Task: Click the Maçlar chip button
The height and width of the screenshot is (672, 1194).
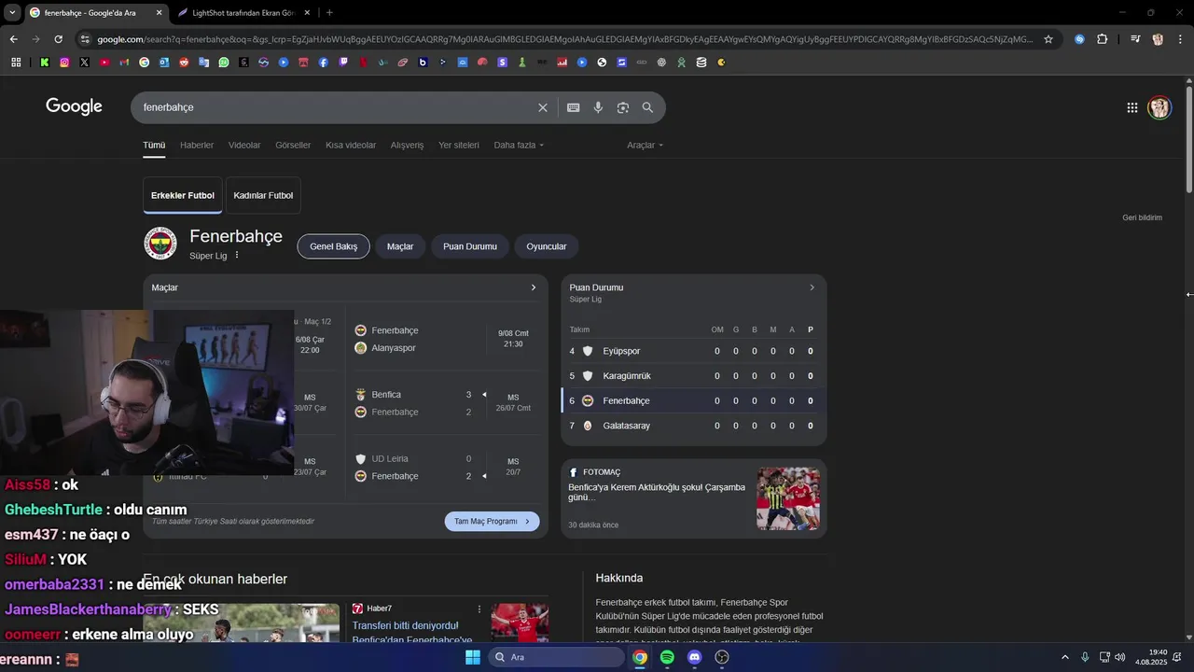Action: point(400,246)
